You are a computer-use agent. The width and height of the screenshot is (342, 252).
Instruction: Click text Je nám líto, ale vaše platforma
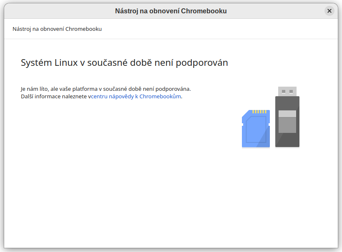pyautogui.click(x=59, y=89)
